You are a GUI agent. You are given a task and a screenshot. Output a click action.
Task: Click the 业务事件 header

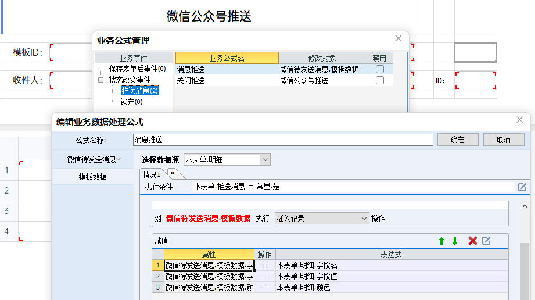[134, 58]
